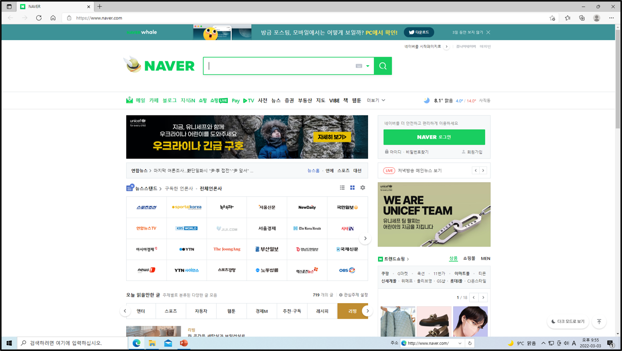The image size is (622, 351).
Task: Open 관심주제 설정 settings
Action: (x=353, y=295)
